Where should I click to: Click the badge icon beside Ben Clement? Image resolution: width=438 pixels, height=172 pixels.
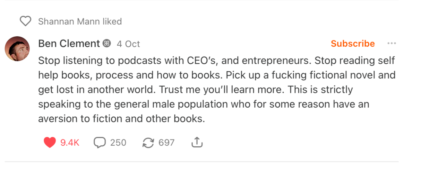(x=106, y=44)
